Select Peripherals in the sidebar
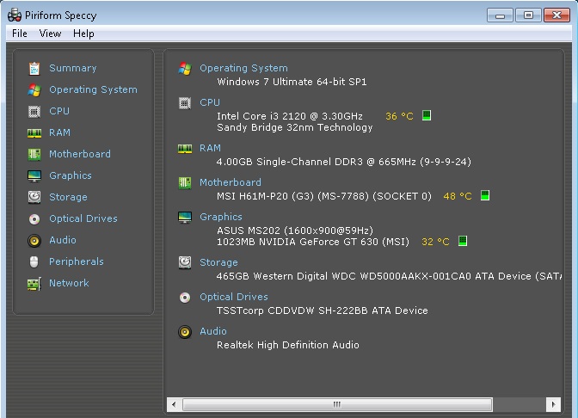 point(77,261)
